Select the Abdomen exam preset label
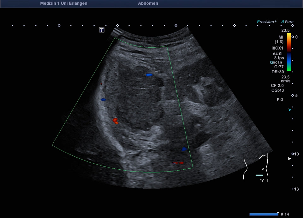Viewport: 303px width, 218px height. [148, 3]
